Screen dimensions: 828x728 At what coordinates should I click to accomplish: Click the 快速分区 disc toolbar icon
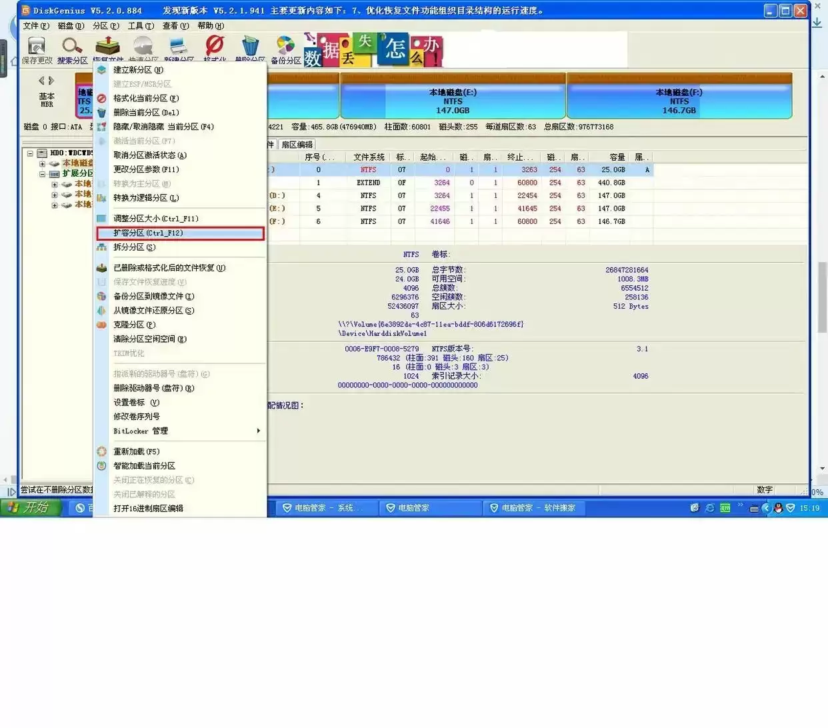tap(143, 46)
